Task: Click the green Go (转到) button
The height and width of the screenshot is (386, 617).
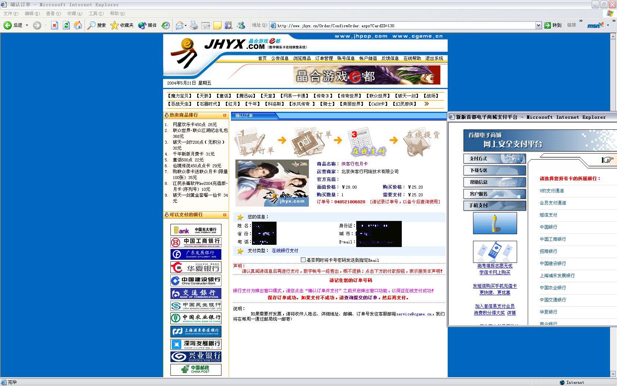Action: click(x=553, y=25)
